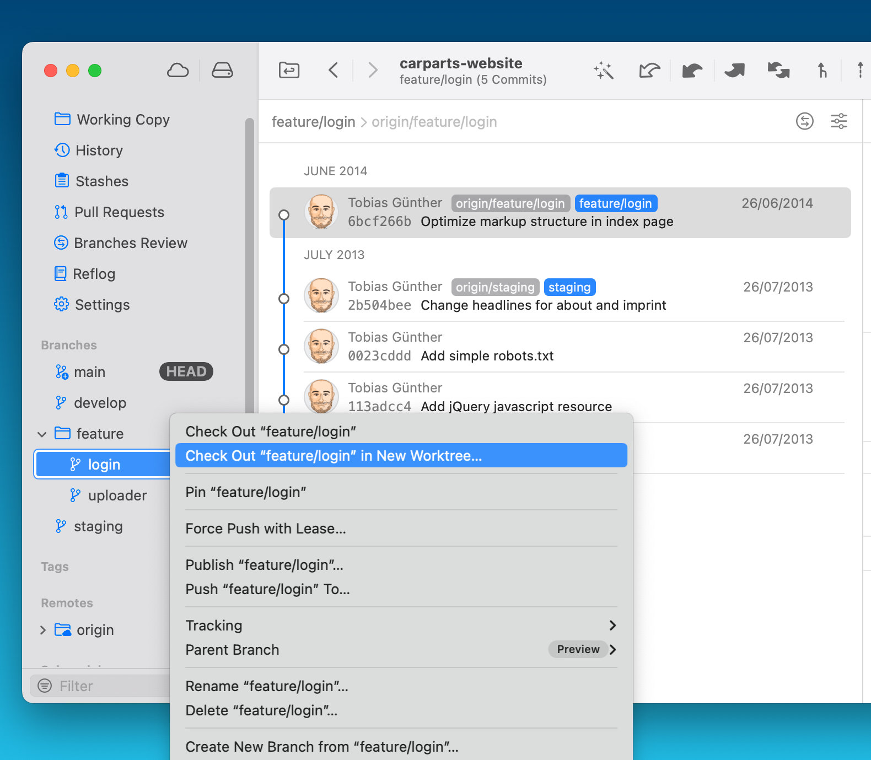Select Force Push with Lease option
The width and height of the screenshot is (871, 760).
[266, 529]
